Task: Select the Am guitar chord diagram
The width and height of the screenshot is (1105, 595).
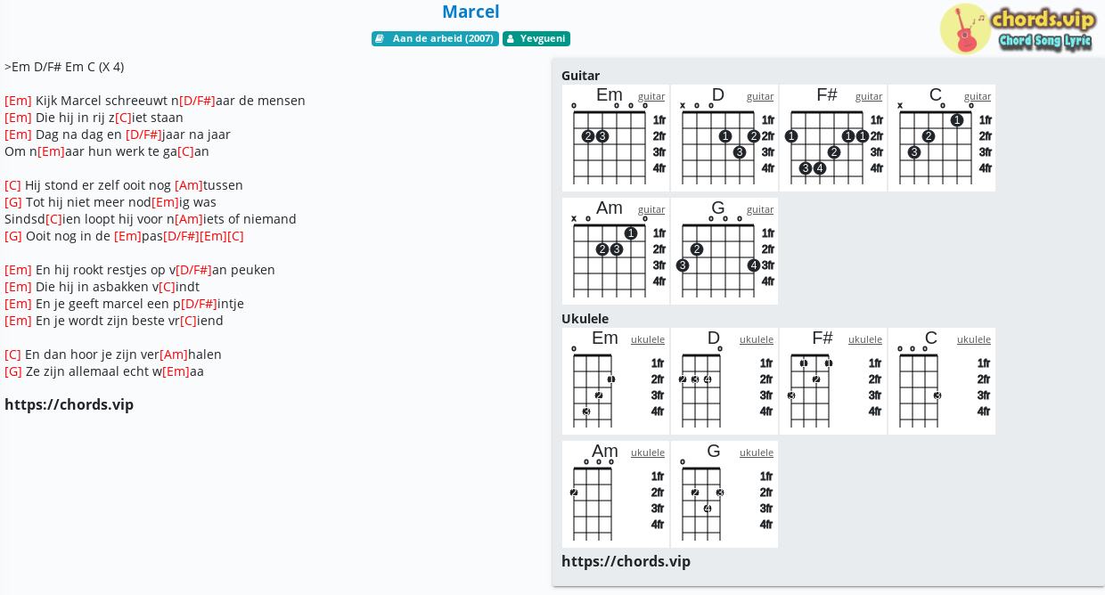Action: (616, 251)
